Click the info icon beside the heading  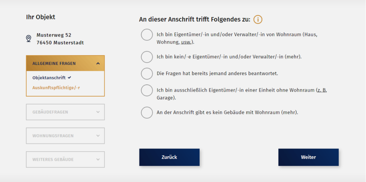pos(258,20)
